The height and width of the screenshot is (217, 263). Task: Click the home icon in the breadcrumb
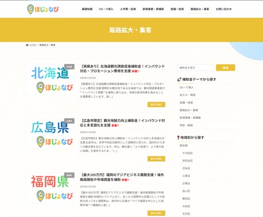pos(27,45)
